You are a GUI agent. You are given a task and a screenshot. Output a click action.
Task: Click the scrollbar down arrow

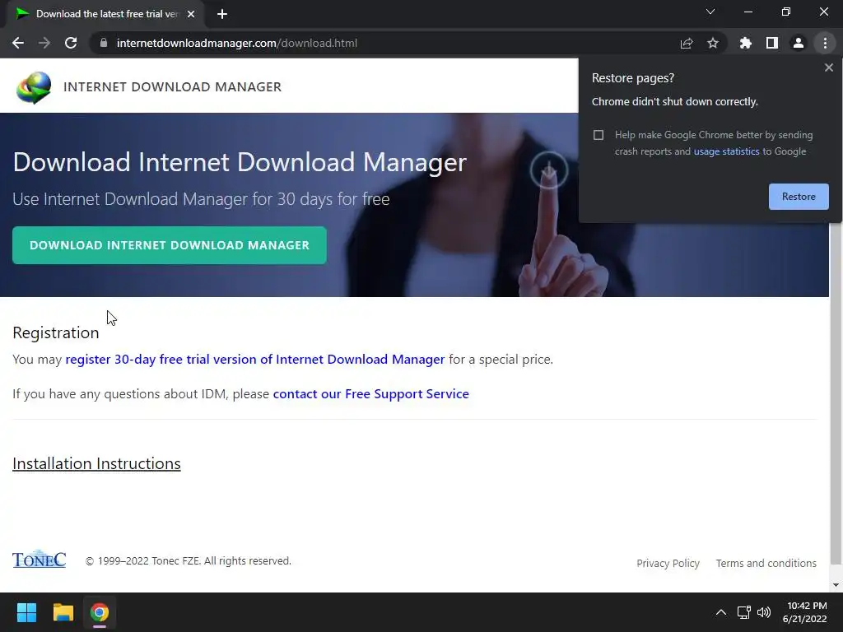click(836, 585)
